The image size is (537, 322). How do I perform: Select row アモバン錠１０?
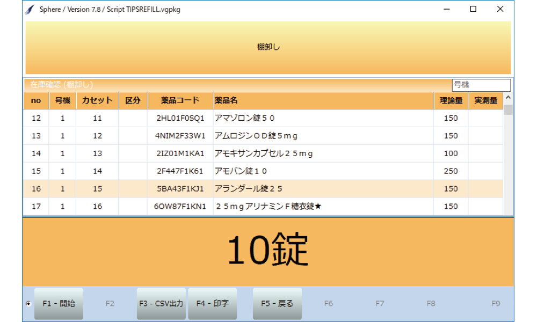[x=263, y=171]
